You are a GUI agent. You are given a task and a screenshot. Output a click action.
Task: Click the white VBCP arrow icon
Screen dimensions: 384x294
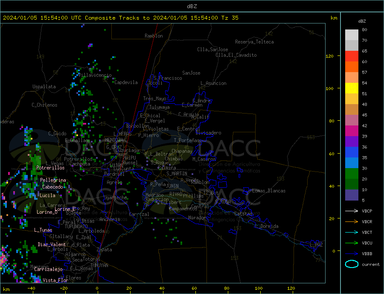[x=352, y=211]
